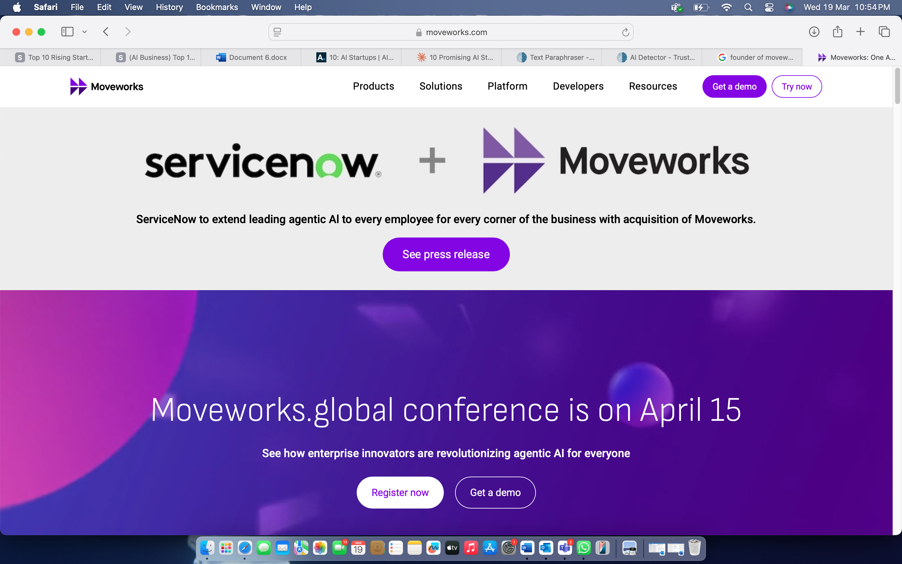
Task: Open the Safari app menu
Action: 45,7
